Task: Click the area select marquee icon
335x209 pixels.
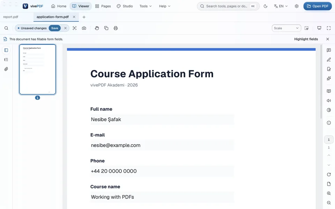Action: pyautogui.click(x=307, y=28)
